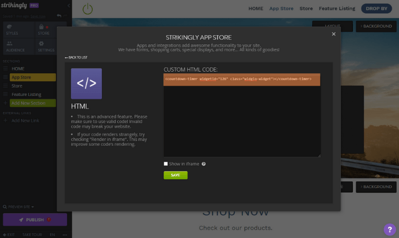The image size is (399, 238).
Task: Add a new section
Action: [x=32, y=103]
